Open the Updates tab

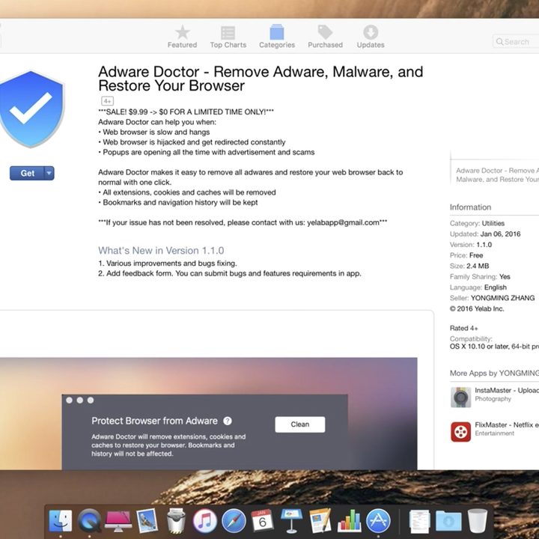pos(371,37)
